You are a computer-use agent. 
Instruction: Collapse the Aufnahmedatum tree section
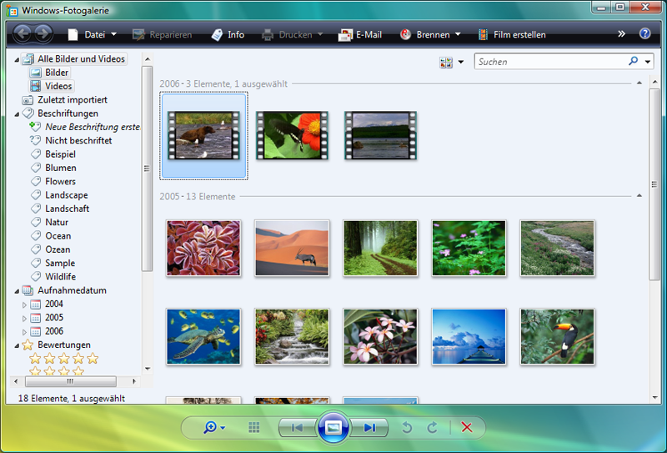17,291
